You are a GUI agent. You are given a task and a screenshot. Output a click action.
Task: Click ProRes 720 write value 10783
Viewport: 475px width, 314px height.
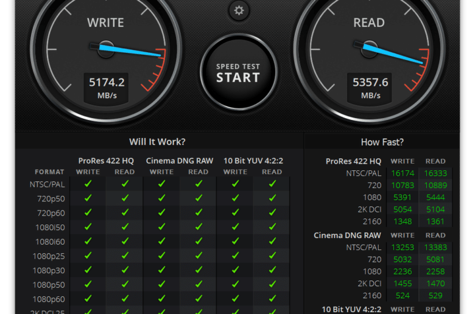(403, 186)
